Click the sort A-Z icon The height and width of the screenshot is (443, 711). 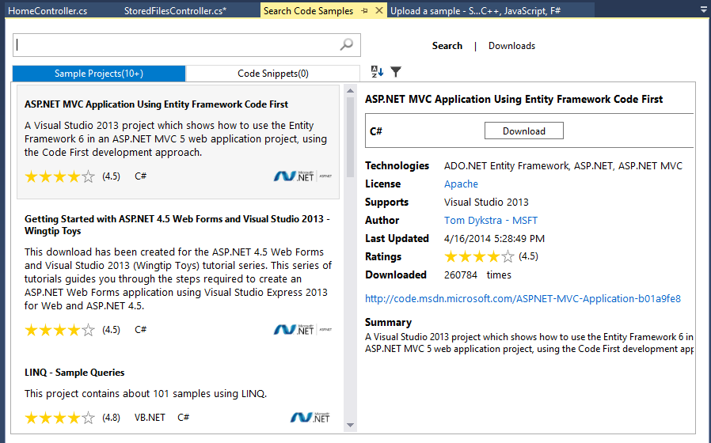tap(377, 71)
